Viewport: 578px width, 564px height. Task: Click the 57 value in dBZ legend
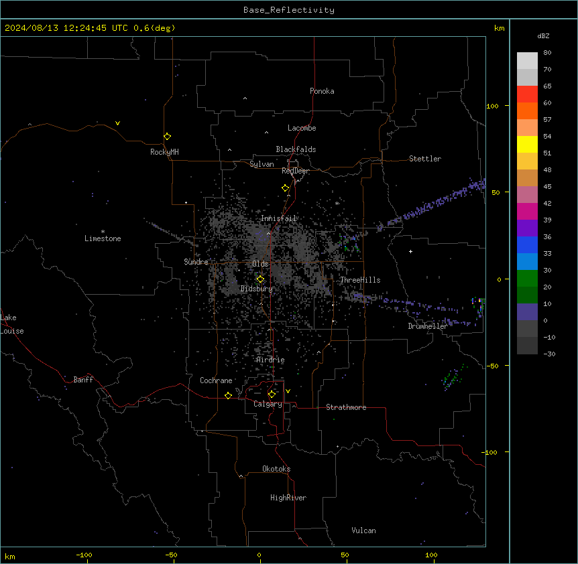tap(547, 120)
